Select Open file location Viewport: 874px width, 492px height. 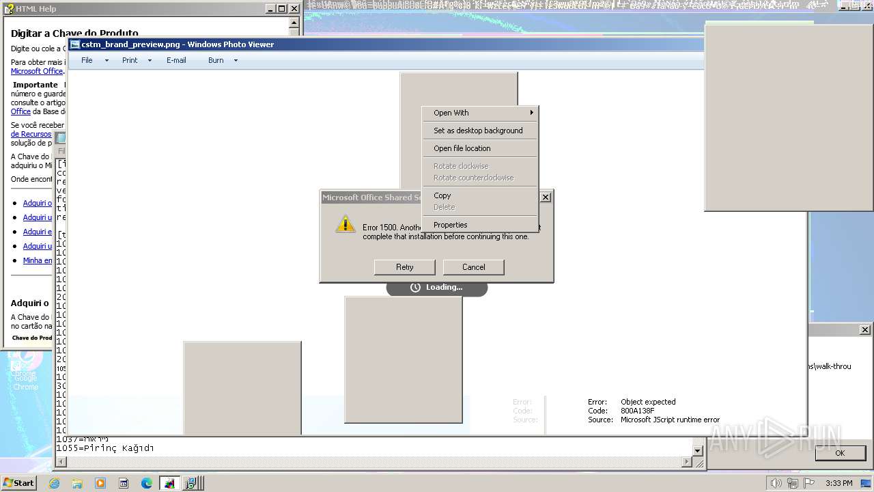click(480, 148)
